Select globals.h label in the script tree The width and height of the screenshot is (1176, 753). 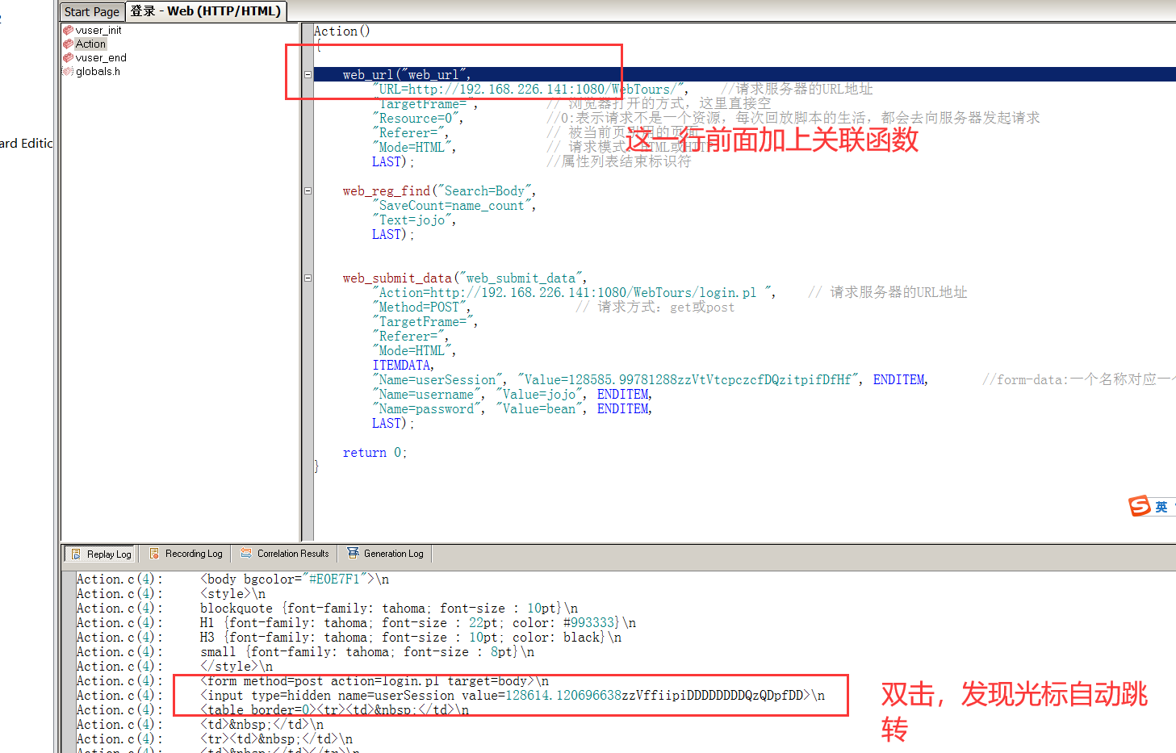point(98,72)
